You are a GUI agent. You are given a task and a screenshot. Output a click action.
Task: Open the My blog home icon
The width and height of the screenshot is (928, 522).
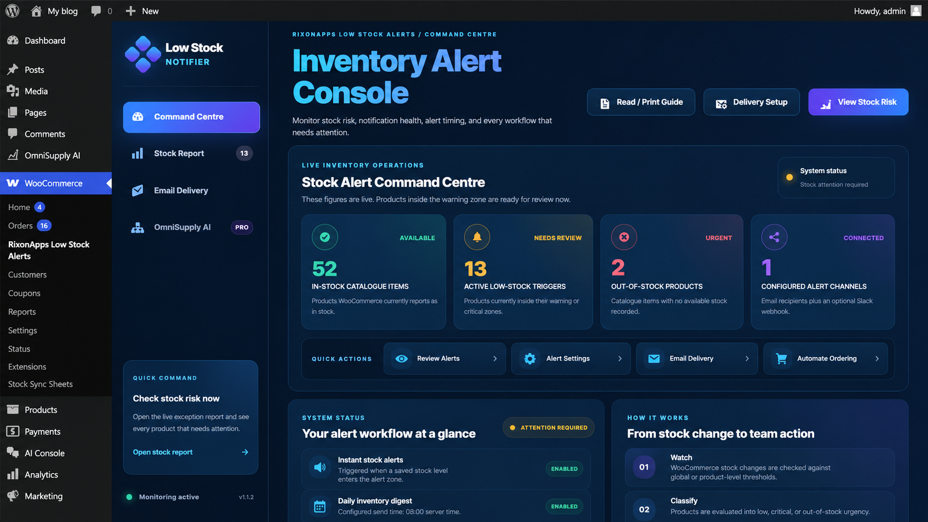36,11
